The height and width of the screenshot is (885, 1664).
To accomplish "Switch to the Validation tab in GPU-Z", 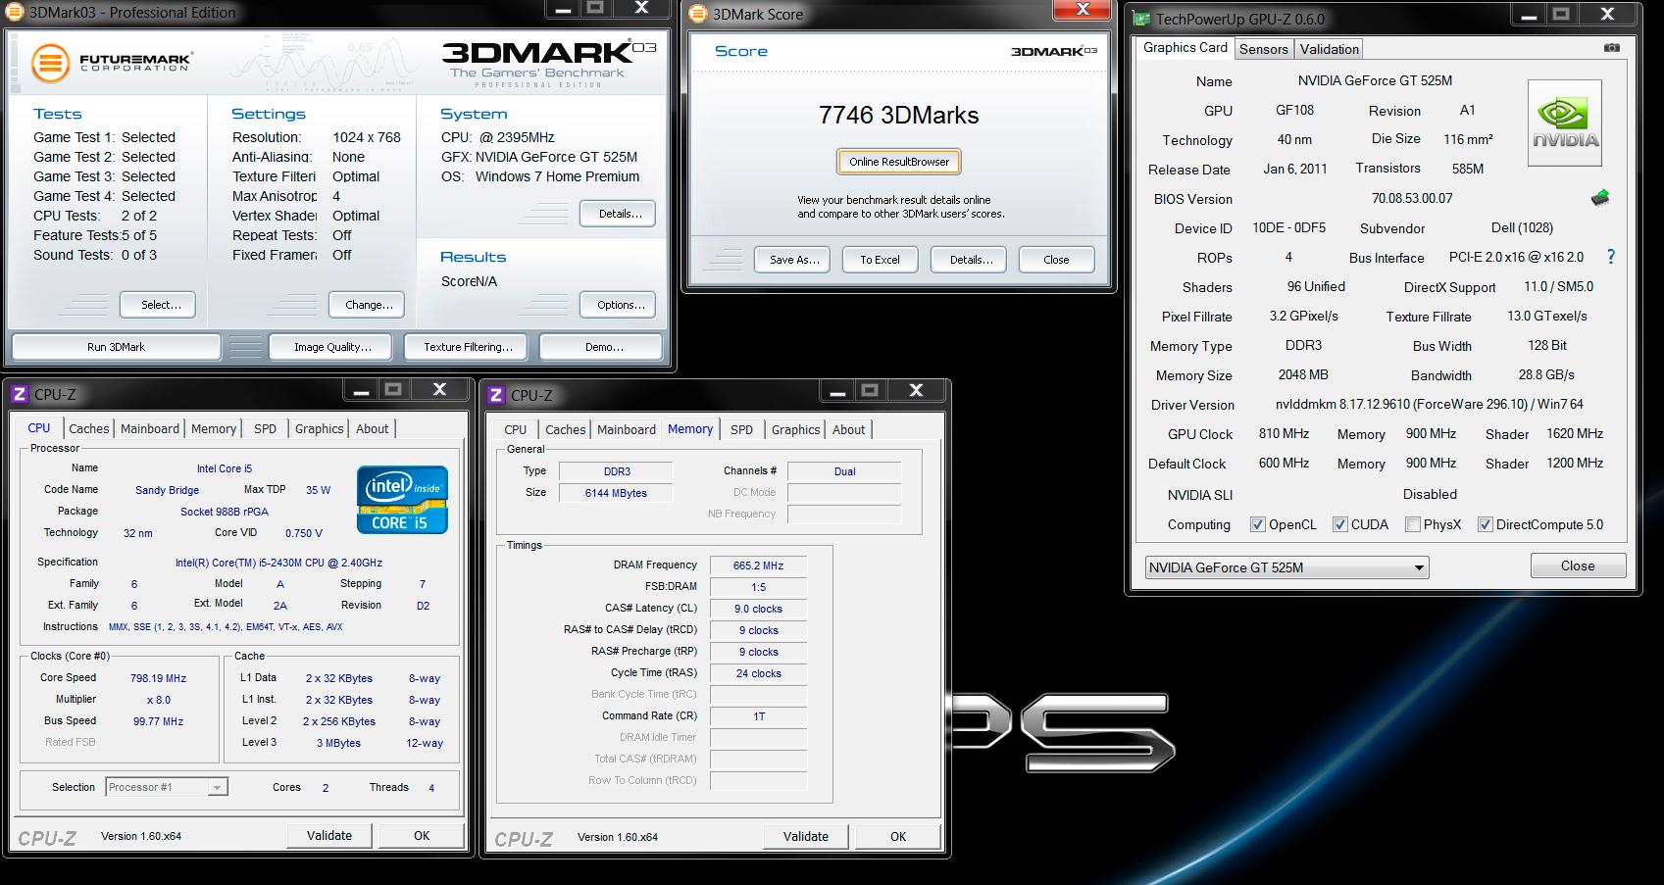I will pos(1329,49).
